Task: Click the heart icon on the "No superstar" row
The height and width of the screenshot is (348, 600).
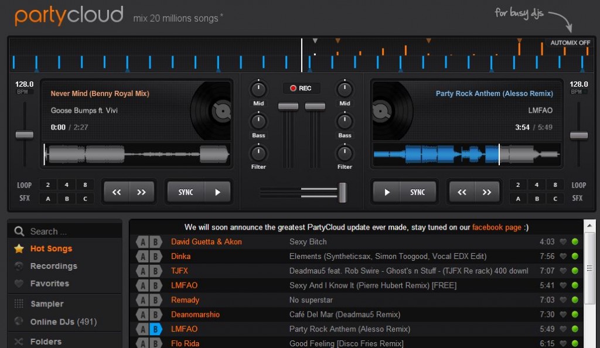Action: [x=564, y=300]
